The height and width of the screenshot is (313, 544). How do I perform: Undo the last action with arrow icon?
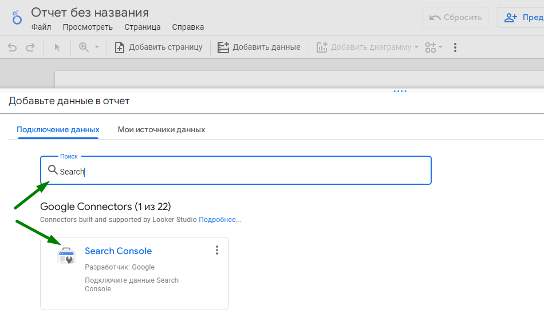point(12,47)
